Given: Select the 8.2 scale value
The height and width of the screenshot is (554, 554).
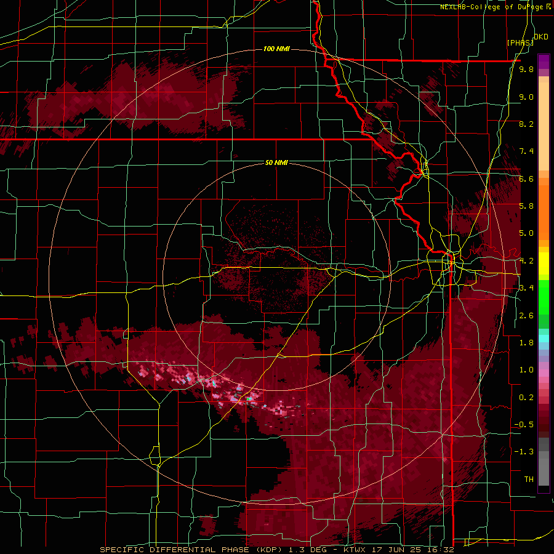Looking at the screenshot, I should [526, 124].
